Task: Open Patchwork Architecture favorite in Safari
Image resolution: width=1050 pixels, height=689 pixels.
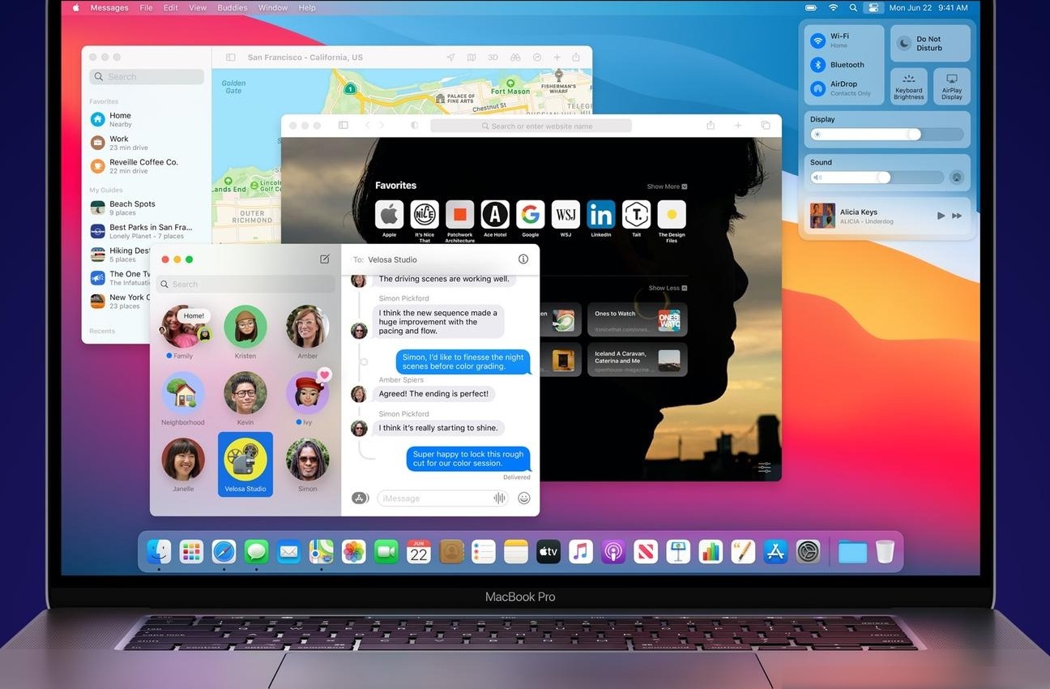Action: [x=459, y=215]
